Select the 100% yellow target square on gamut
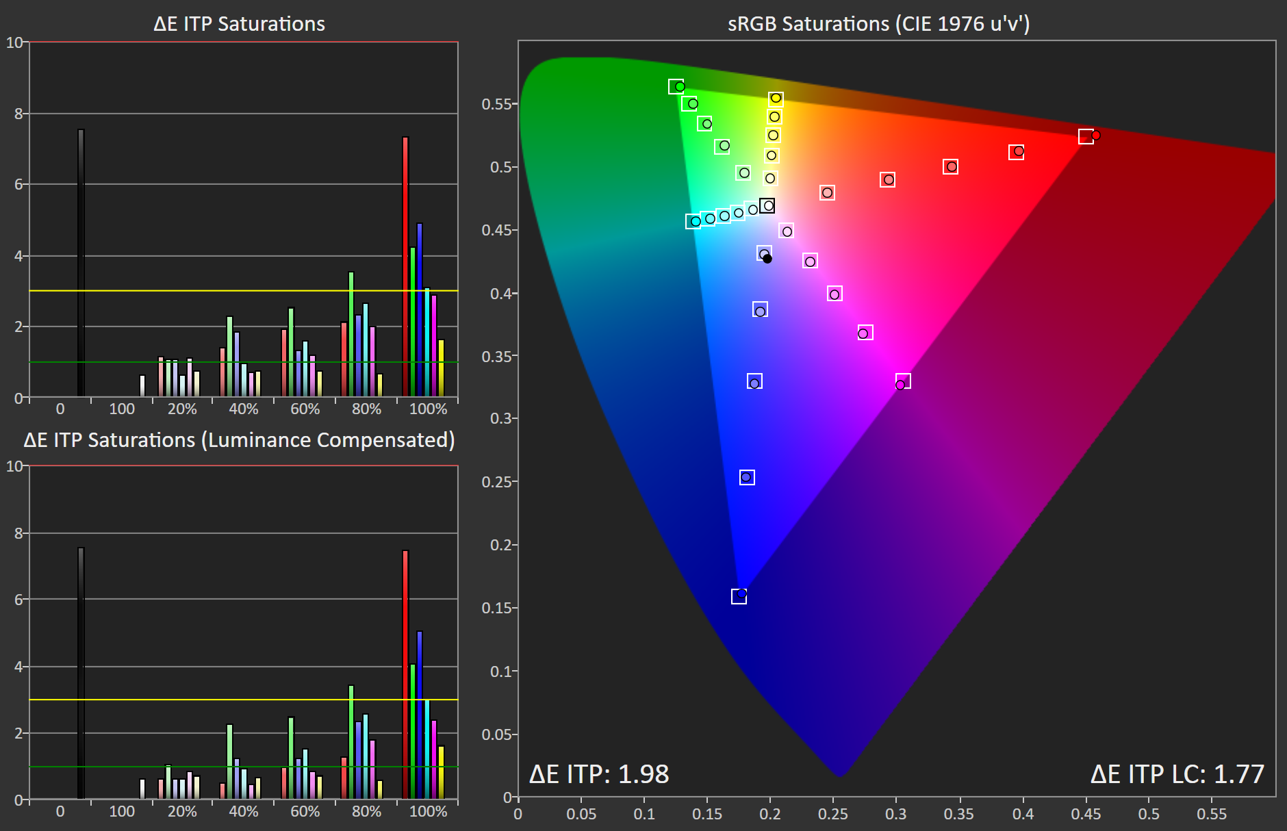1287x831 pixels. point(776,100)
